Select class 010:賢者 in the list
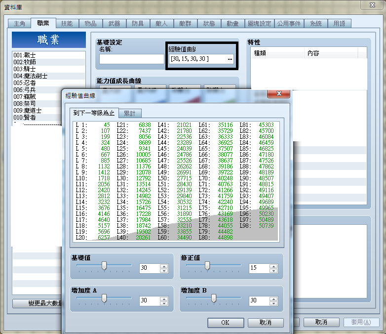This screenshot has height=334, width=386. point(37,117)
